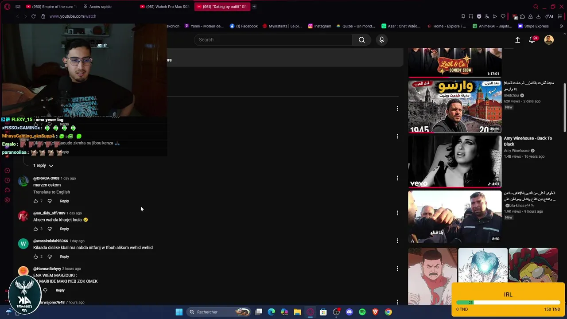
Task: Open Discord from the taskbar
Action: [x=349, y=312]
